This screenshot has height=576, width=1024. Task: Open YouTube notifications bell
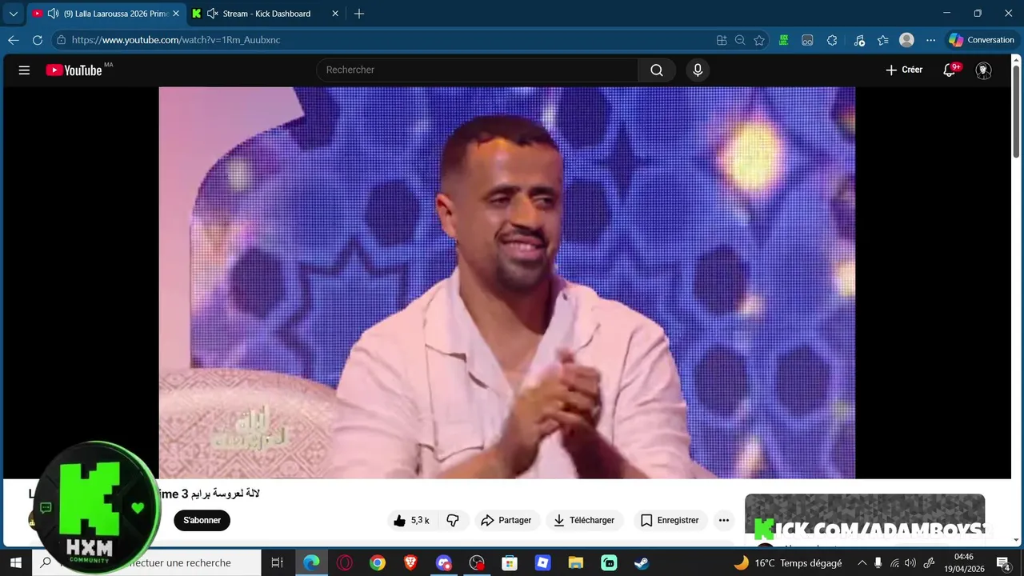point(950,70)
